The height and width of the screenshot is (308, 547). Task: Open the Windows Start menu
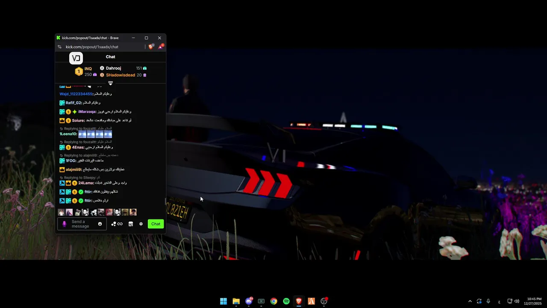224,301
